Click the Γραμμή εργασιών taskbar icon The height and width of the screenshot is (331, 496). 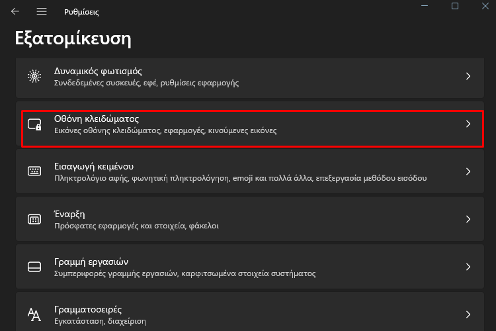(34, 267)
